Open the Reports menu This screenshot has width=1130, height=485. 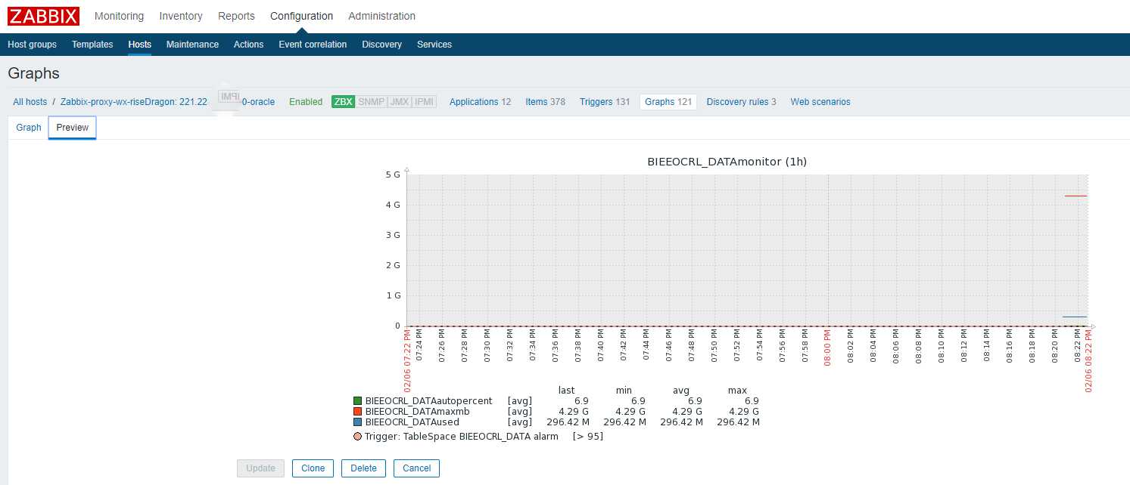[236, 16]
